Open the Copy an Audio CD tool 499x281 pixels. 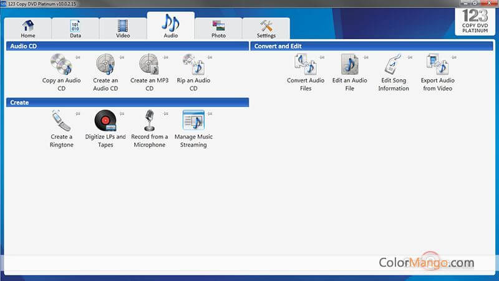coord(61,64)
